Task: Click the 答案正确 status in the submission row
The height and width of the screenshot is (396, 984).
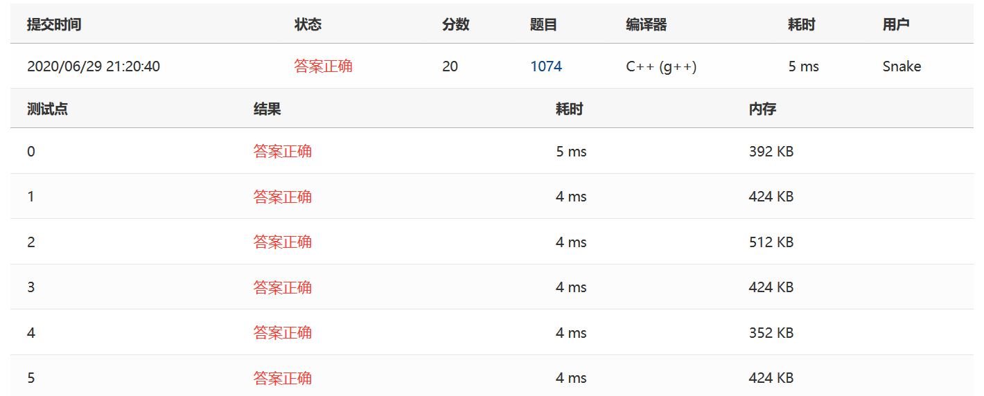Action: click(x=323, y=66)
